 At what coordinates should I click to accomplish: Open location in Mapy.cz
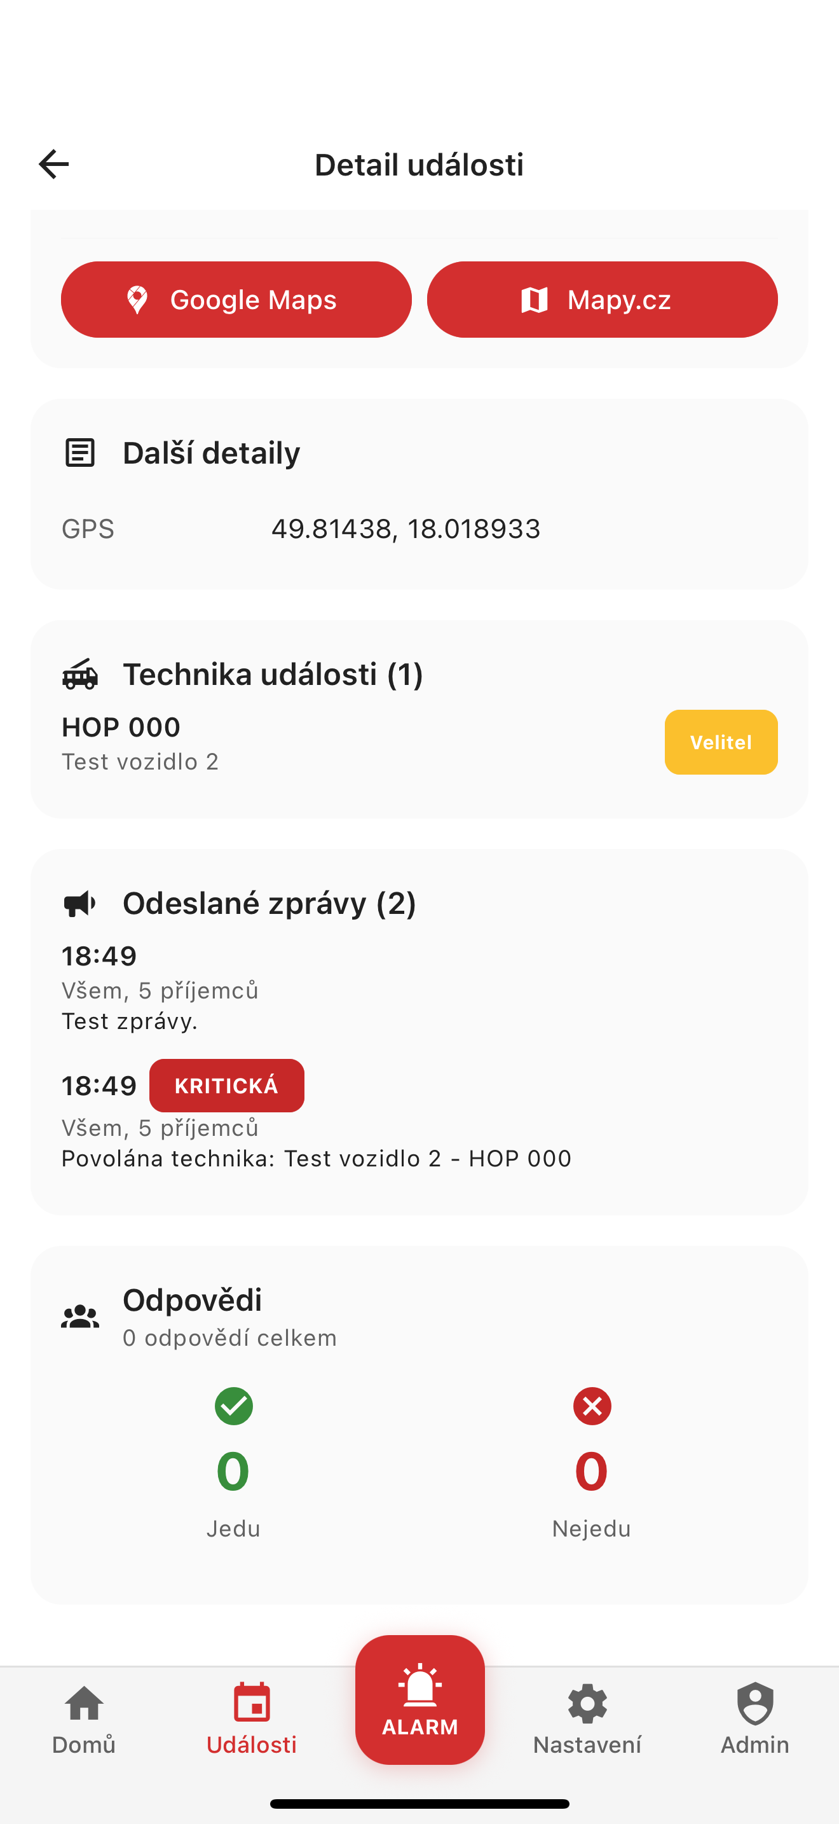coord(601,299)
